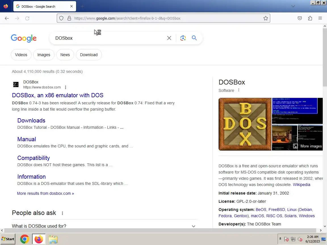
Task: Open the Save to Pocket icon
Action: 300,18
